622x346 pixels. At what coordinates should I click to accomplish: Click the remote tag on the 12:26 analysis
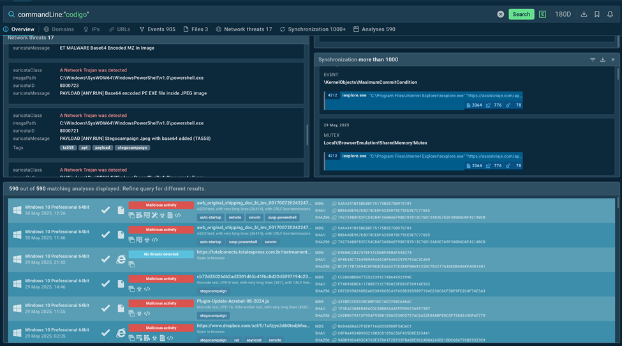235,218
